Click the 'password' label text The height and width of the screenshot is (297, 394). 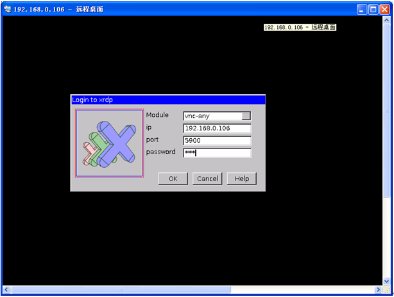pyautogui.click(x=161, y=152)
